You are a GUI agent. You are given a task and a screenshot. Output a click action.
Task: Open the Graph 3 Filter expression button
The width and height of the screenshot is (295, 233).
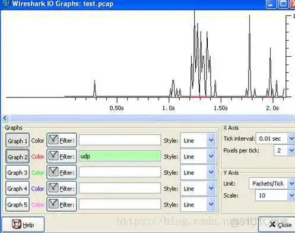tap(62, 172)
